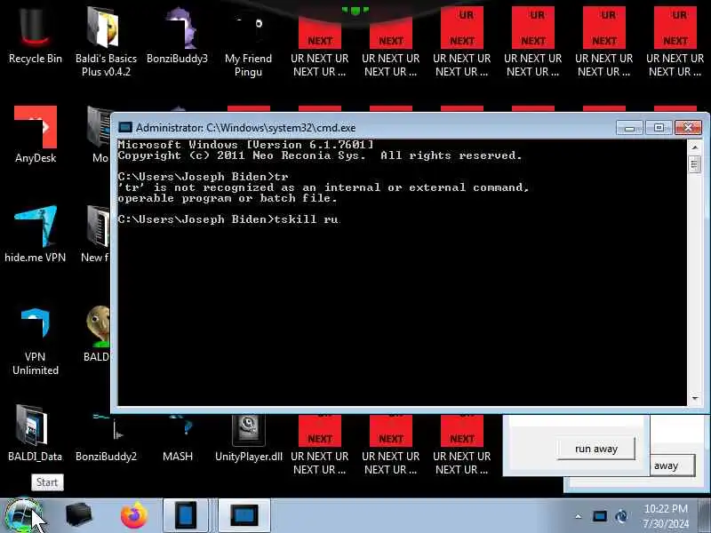Click the 'operable program or batch file.' line
This screenshot has height=533, width=711.
pyautogui.click(x=228, y=198)
